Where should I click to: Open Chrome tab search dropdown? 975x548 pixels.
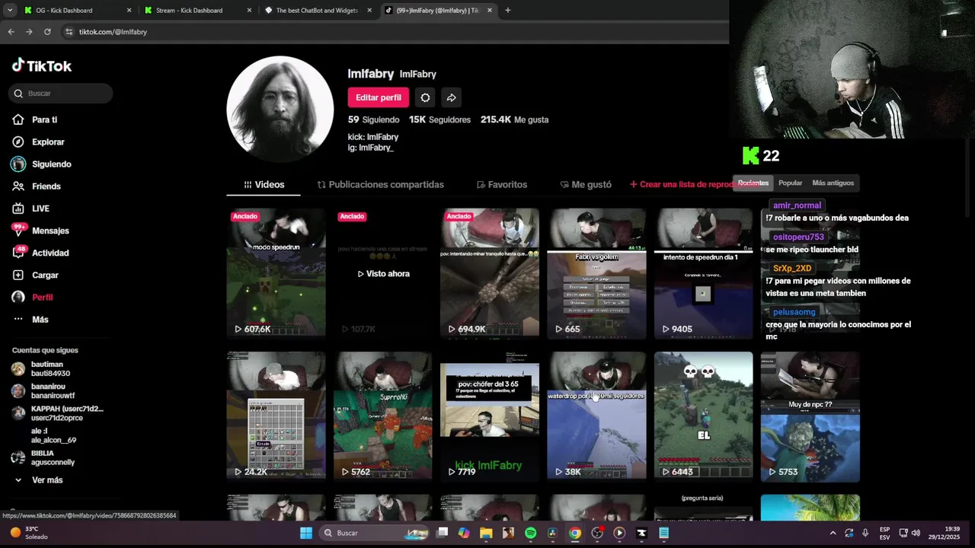coord(10,11)
